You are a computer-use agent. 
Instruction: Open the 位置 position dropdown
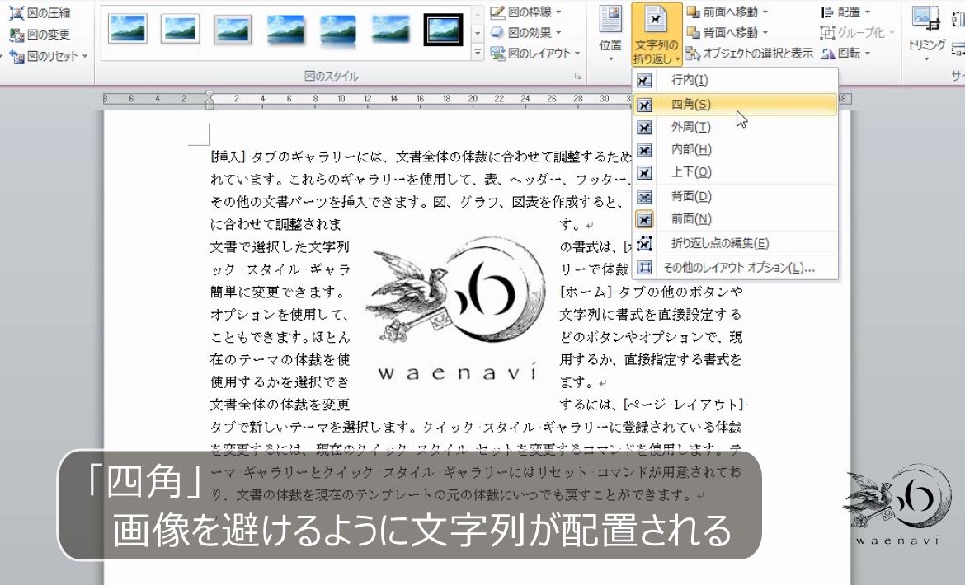610,35
